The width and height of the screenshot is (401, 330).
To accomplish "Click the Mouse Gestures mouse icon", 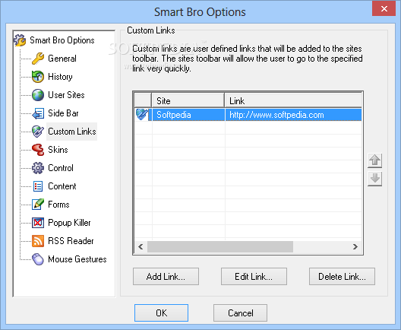I will click(x=38, y=259).
